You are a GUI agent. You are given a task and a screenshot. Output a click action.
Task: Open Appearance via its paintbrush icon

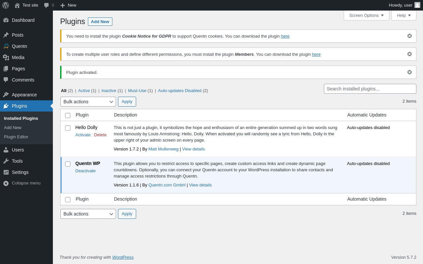tap(6, 95)
